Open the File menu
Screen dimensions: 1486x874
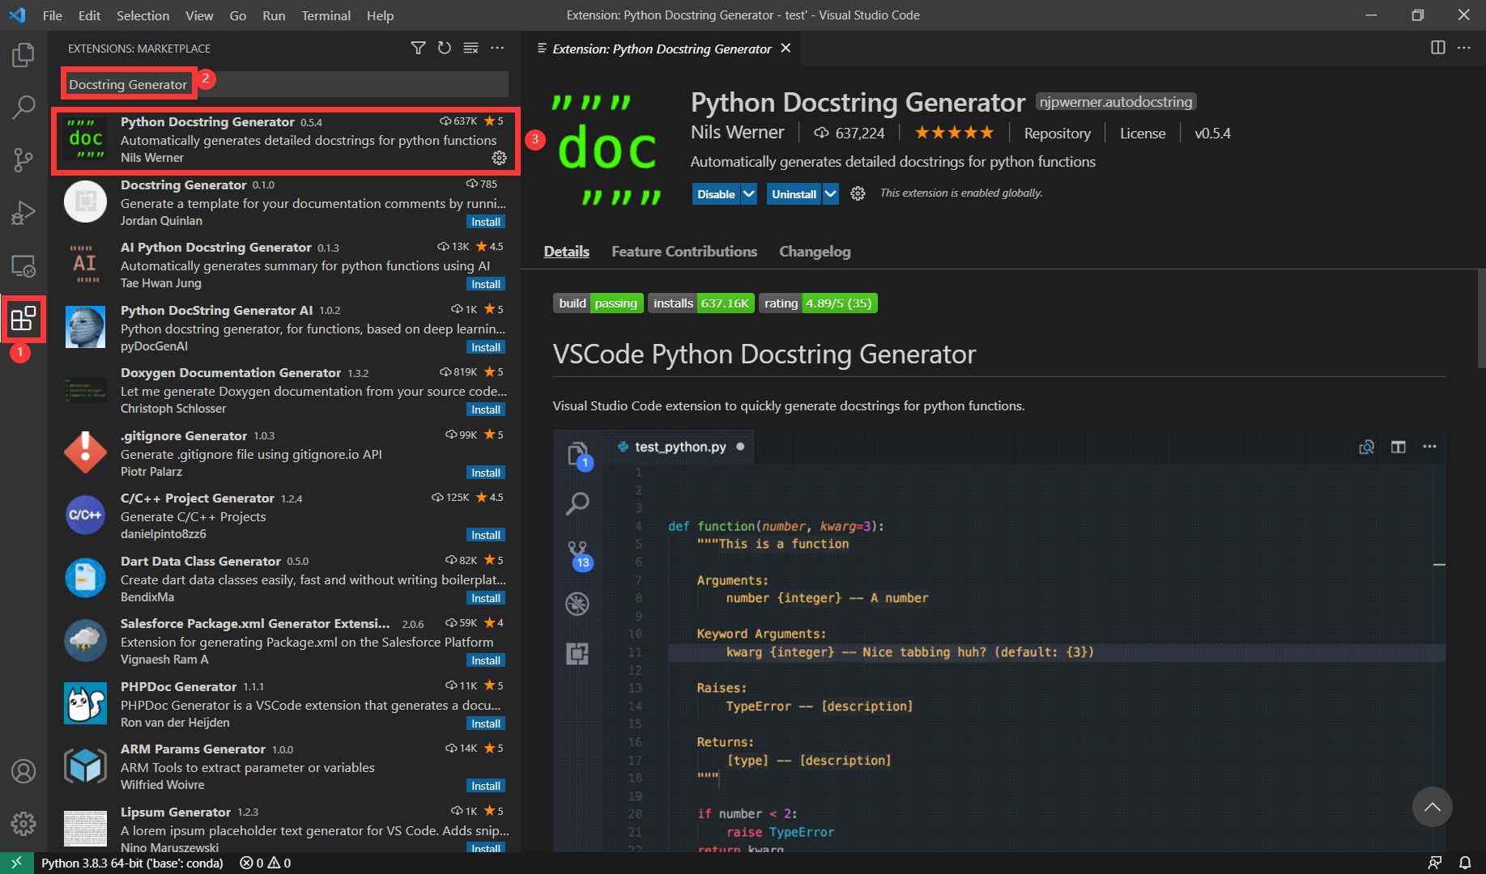click(x=53, y=15)
